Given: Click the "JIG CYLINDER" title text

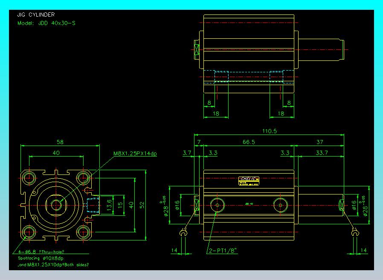Looking at the screenshot, I should [36, 14].
